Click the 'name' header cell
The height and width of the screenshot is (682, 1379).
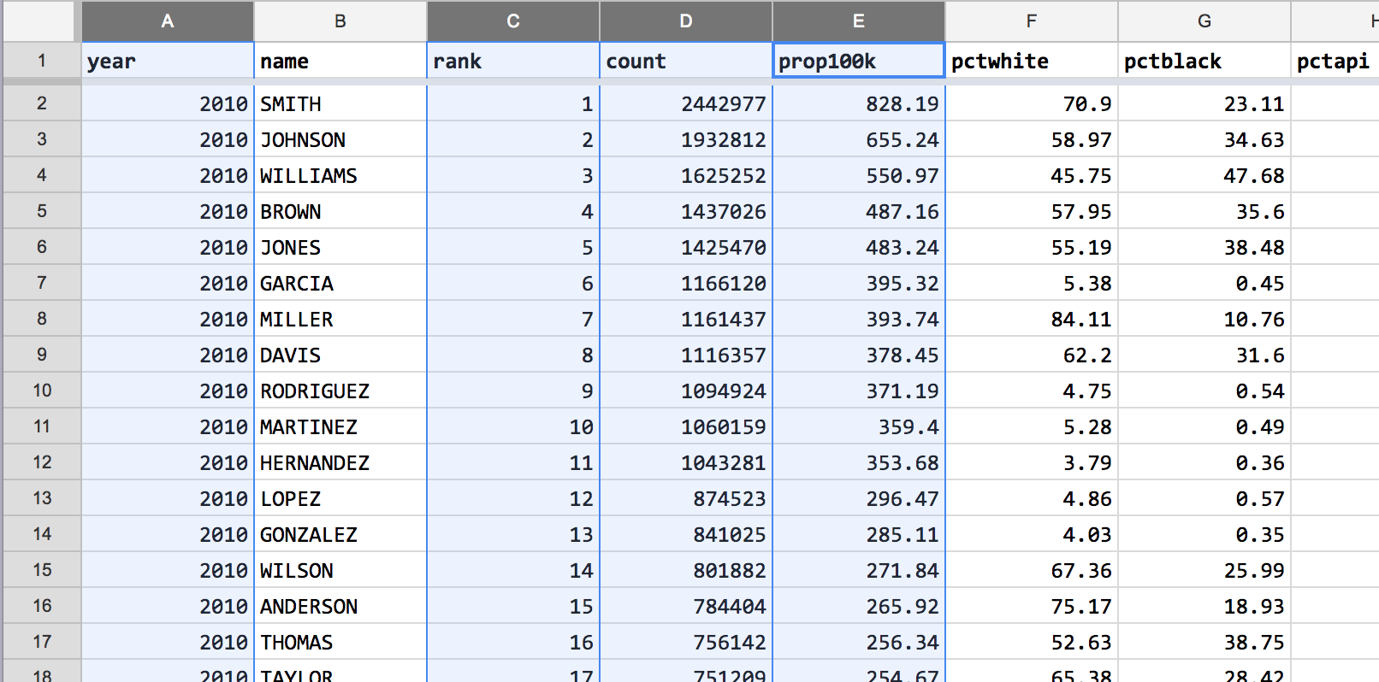point(340,61)
